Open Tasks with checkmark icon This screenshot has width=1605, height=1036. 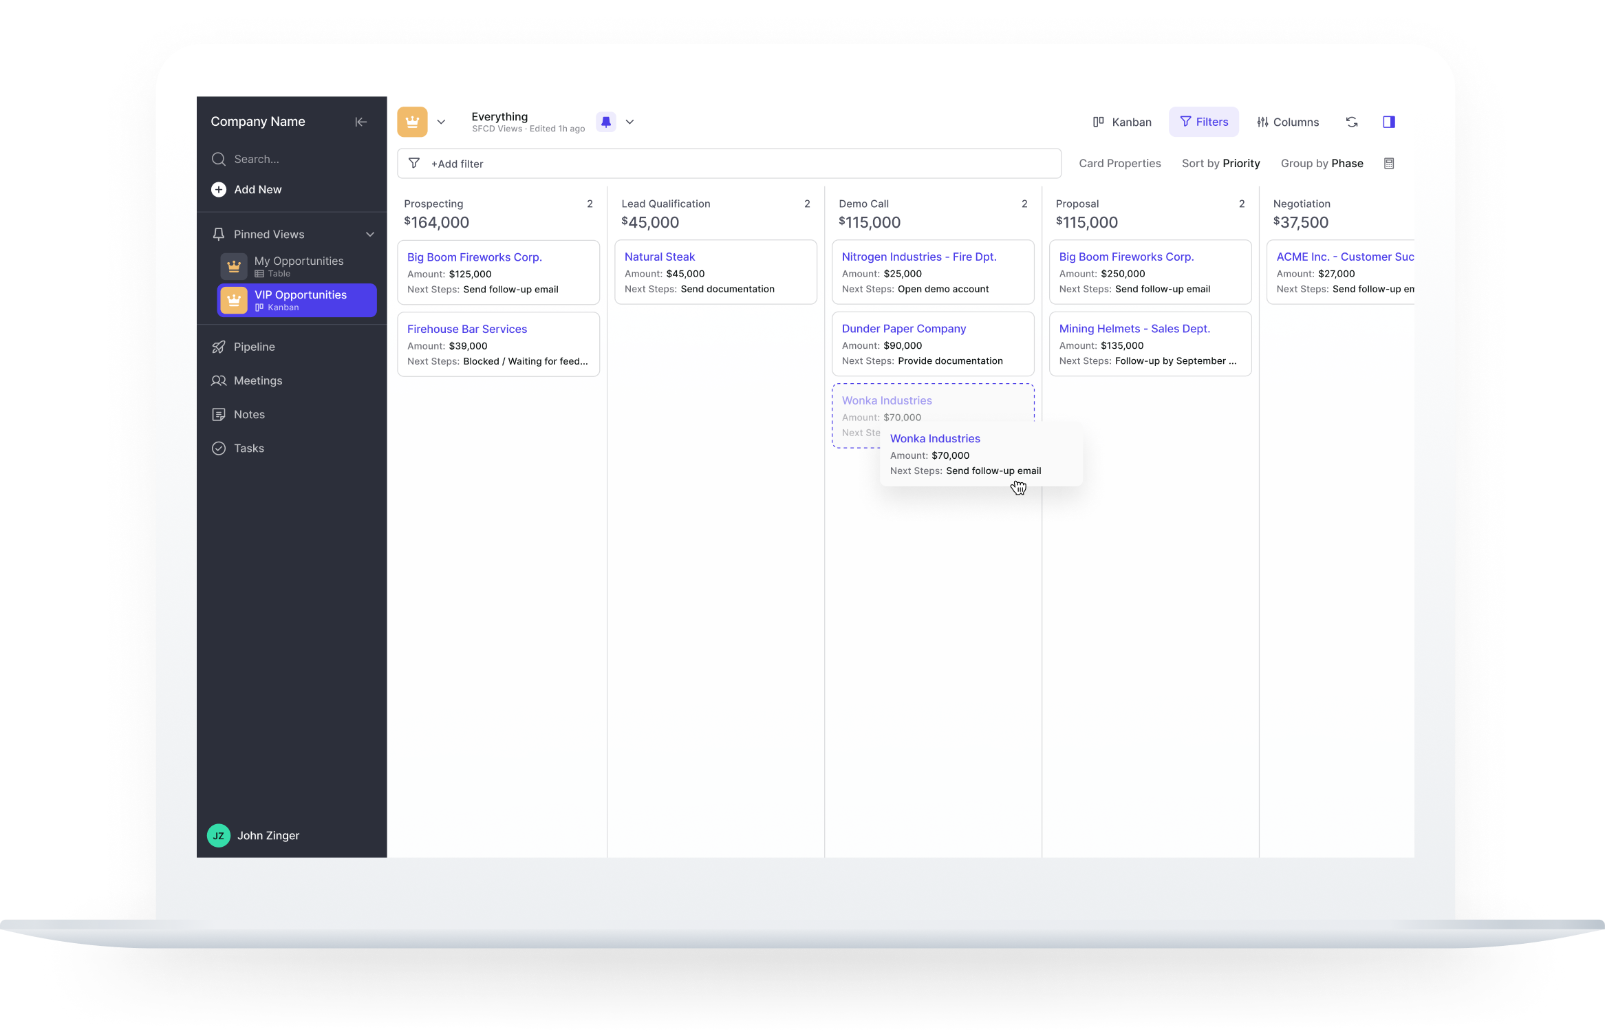248,449
